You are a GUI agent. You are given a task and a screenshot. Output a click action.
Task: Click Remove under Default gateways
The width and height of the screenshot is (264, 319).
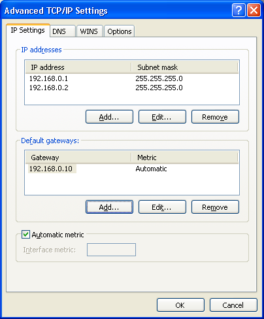[215, 207]
